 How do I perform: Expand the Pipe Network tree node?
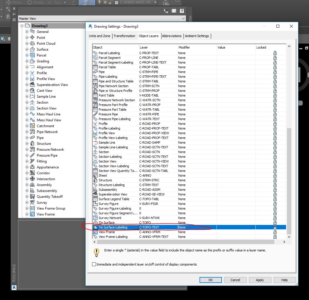point(26,132)
